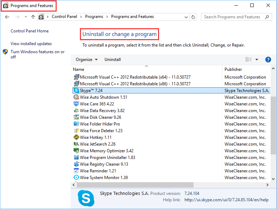277x209 pixels.
Task: Click the horizontal scrollbar right arrow
Action: tap(267, 185)
